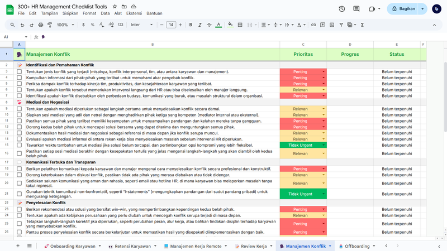Insert a chart
This screenshot has height=251, width=447.
332,25
